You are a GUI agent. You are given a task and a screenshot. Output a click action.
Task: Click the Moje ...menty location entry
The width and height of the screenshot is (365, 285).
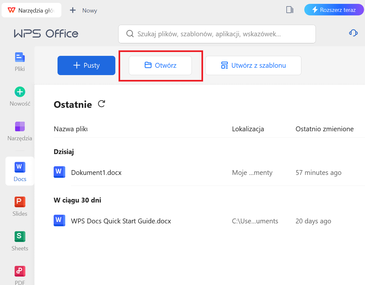click(x=252, y=172)
